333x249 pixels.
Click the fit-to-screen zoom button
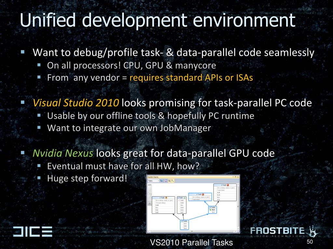tap(150, 204)
